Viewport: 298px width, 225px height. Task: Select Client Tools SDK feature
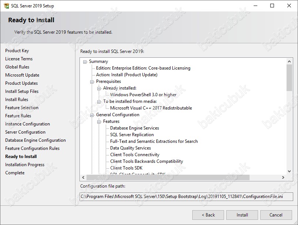[126, 168]
